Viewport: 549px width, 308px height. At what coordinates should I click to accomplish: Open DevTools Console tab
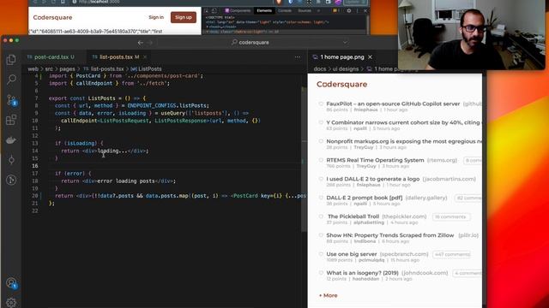coord(285,11)
